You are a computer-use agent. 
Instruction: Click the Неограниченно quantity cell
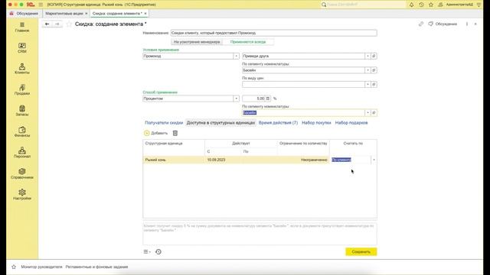[303, 160]
